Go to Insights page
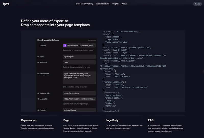The image size is (204, 138). 116,4
